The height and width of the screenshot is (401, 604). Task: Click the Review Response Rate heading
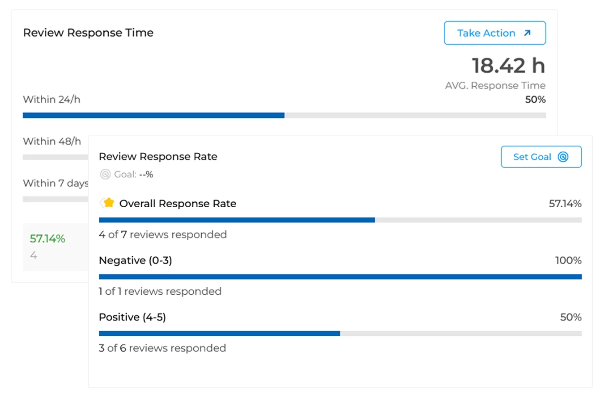point(158,156)
